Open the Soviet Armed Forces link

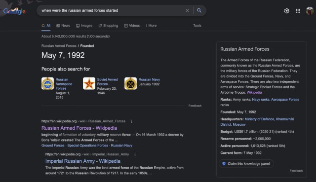point(107,82)
